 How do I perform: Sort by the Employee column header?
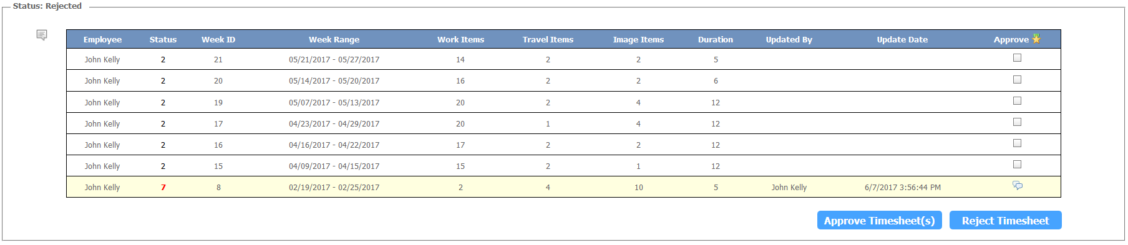(102, 39)
